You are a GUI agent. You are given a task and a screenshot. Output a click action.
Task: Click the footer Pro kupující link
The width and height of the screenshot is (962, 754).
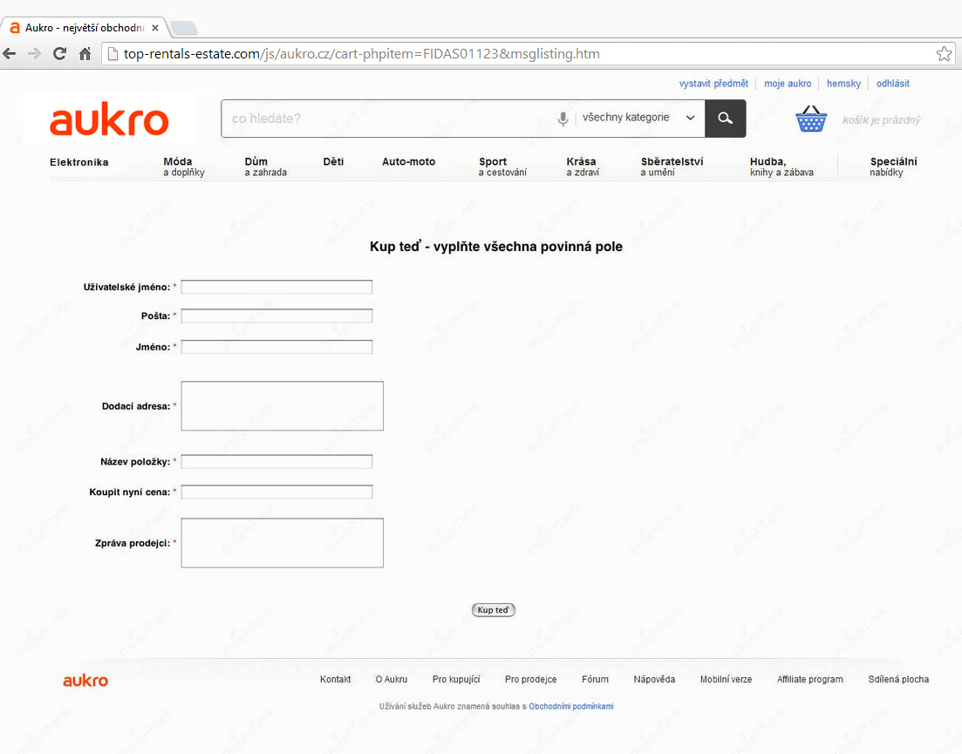456,679
